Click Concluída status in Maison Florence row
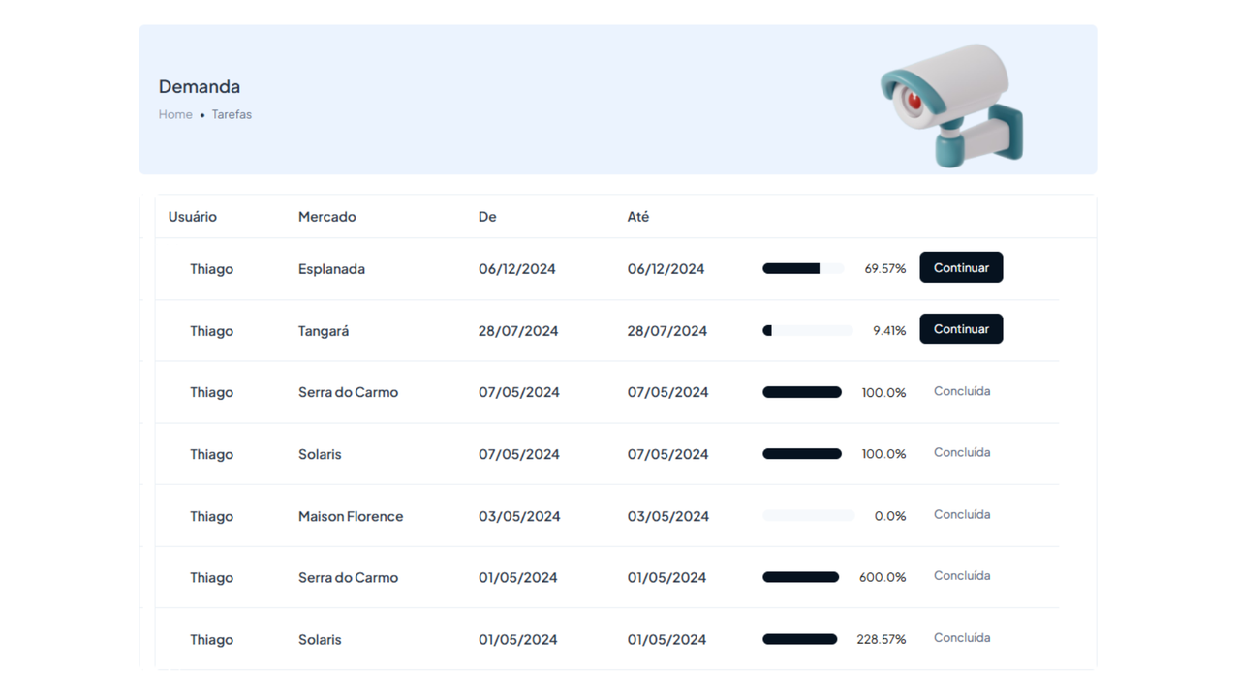The width and height of the screenshot is (1240, 697). click(x=962, y=515)
